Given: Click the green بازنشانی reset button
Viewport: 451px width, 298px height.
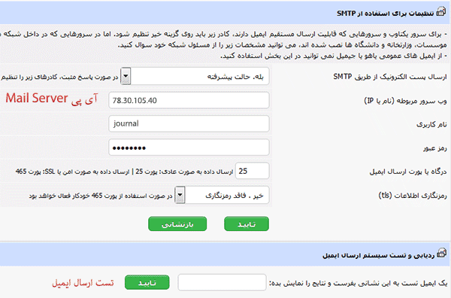Looking at the screenshot, I should pos(177,224).
